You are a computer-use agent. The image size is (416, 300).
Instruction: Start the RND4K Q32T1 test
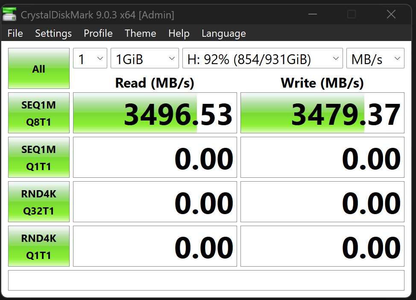click(39, 202)
